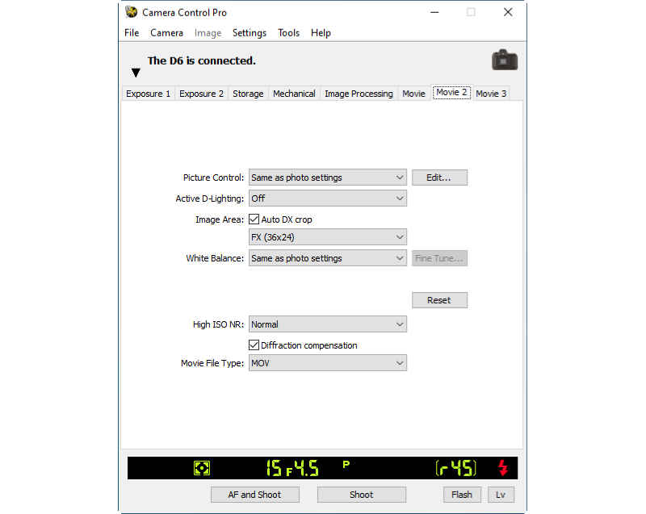
Task: Open the FX (36x24) image area dropdown
Action: [x=328, y=237]
